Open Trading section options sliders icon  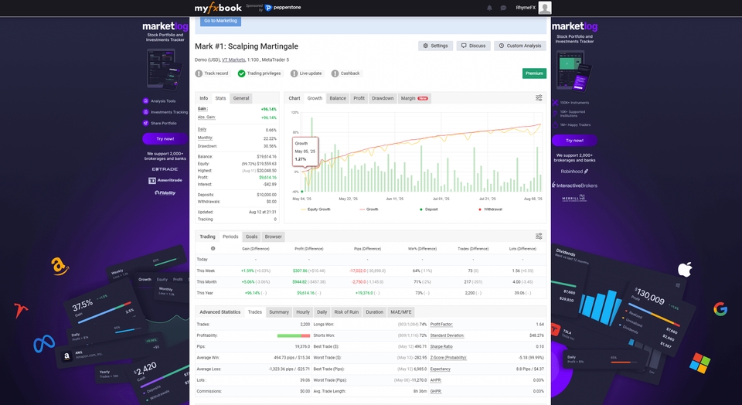coord(539,237)
